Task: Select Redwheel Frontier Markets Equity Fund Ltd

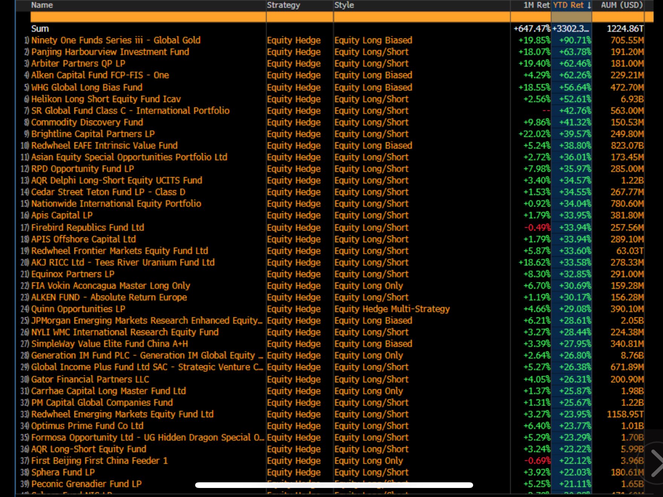Action: click(119, 251)
